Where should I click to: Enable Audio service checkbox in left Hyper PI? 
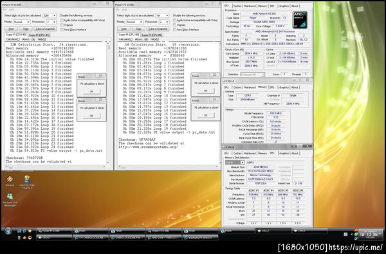[x=62, y=21]
